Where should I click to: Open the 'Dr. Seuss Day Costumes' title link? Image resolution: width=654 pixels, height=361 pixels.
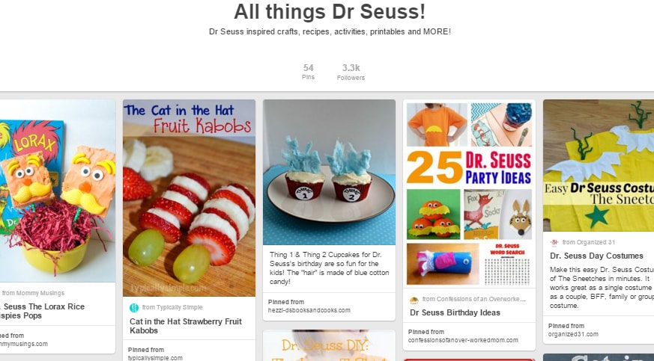click(596, 256)
